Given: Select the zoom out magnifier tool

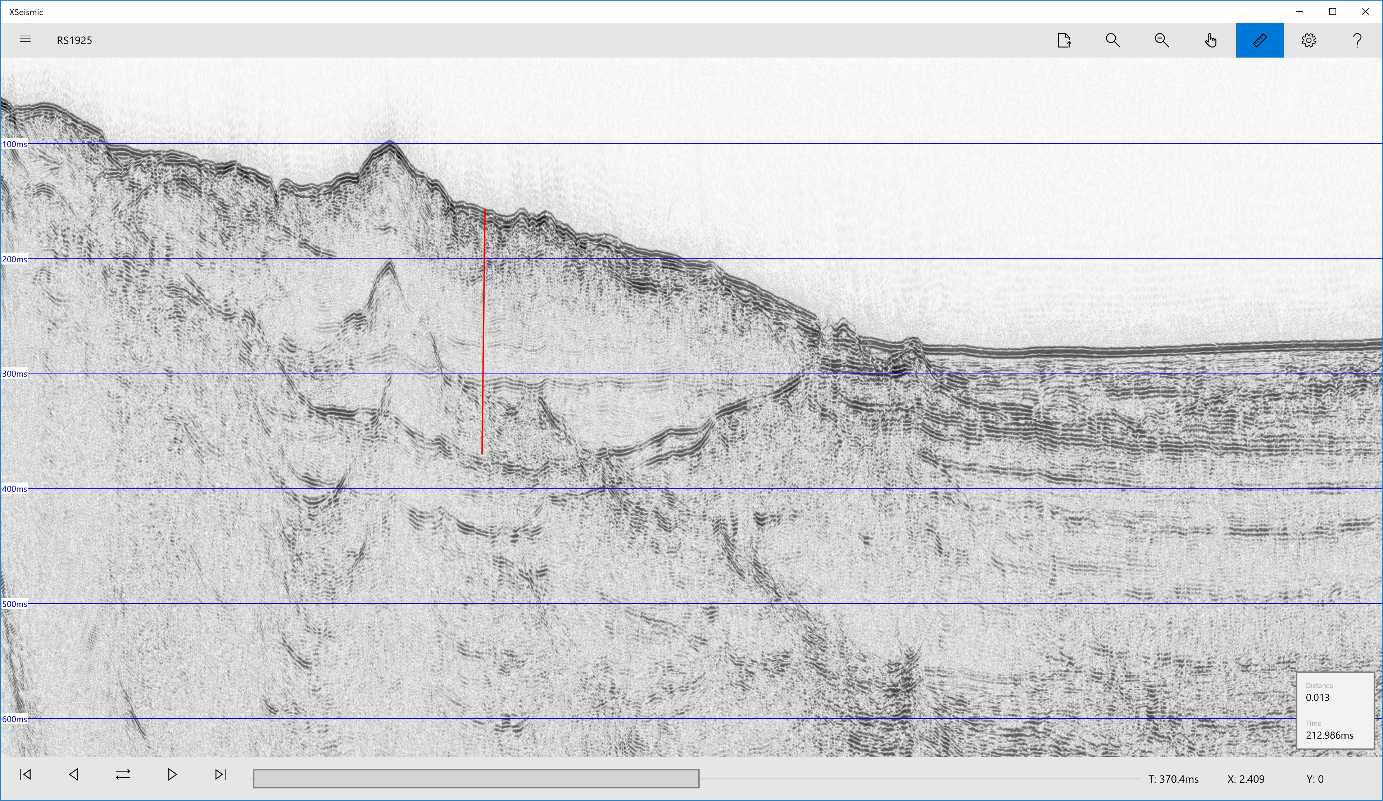Looking at the screenshot, I should (1161, 40).
